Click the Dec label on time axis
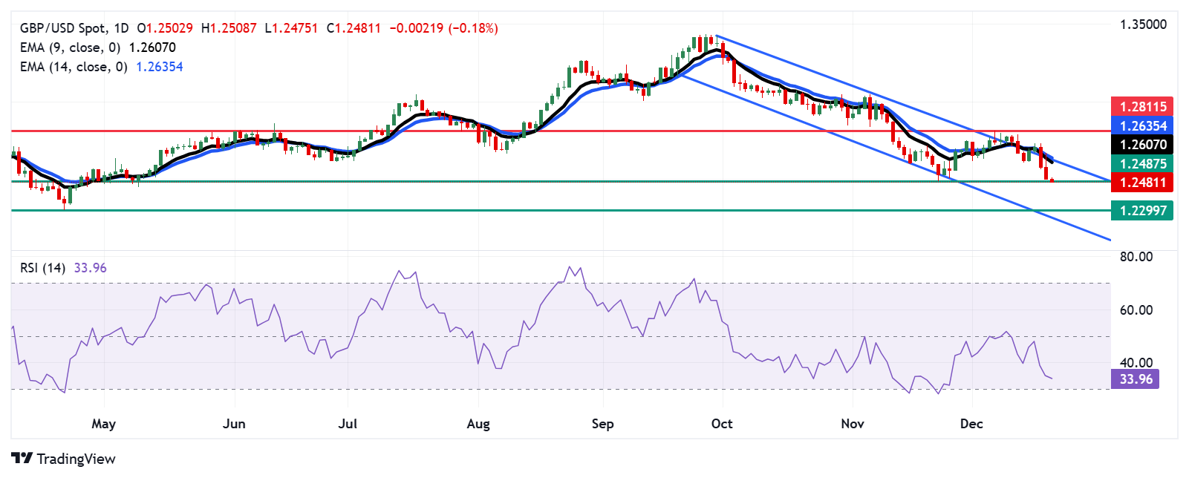This screenshot has width=1189, height=478. (971, 424)
